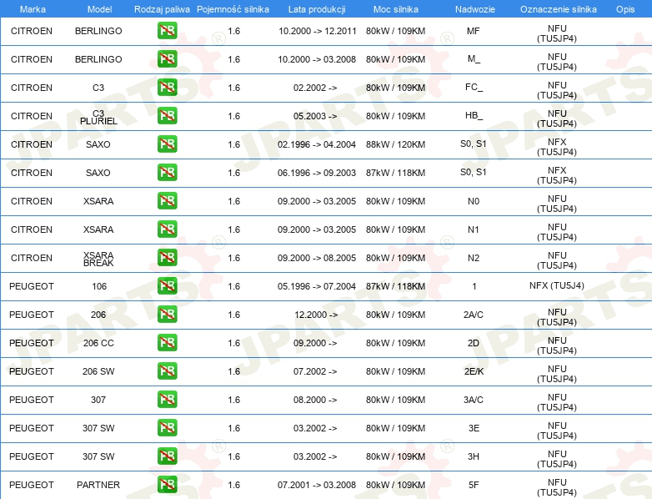Screen dimensions: 652x499
Task: Click body code 2A/C
Action: [474, 315]
